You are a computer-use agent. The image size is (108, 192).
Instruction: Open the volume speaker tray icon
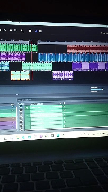101,133
